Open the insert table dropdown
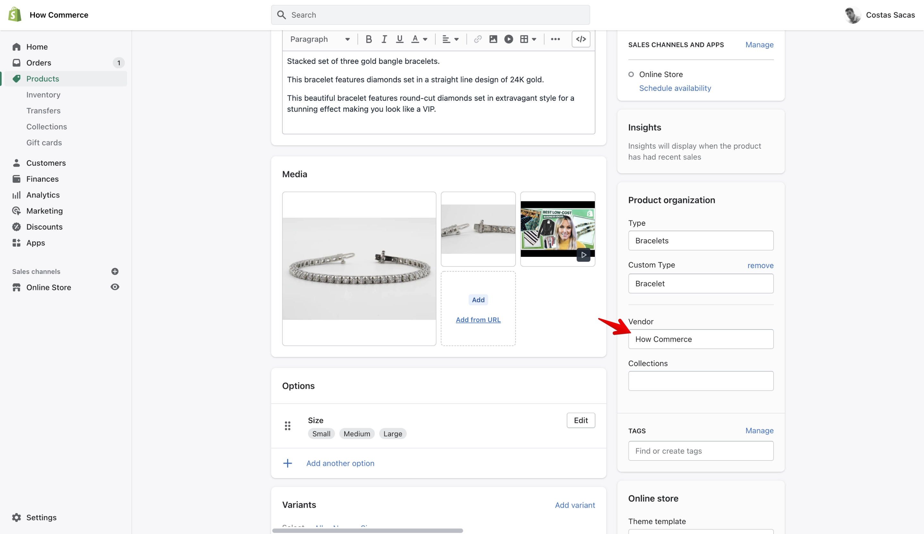Viewport: 924px width, 534px height. pos(528,39)
